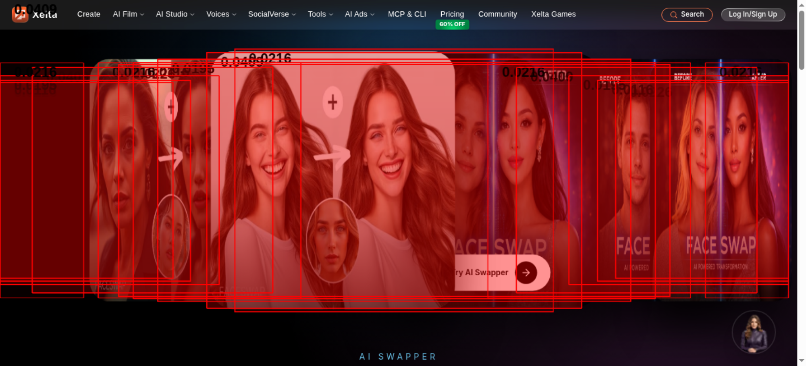The image size is (806, 366).
Task: Open the Create page
Action: pyautogui.click(x=89, y=14)
